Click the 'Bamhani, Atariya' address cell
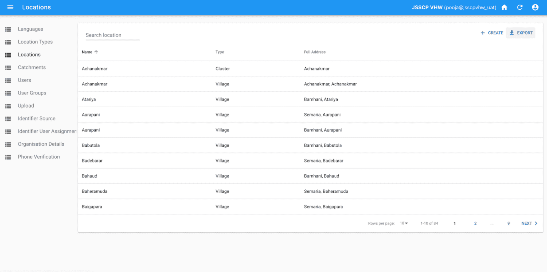 coord(321,99)
